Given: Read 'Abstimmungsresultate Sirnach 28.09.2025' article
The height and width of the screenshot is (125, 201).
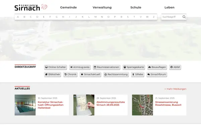Looking at the screenshot, I should (111, 104).
